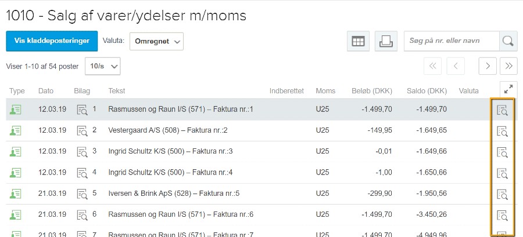Click customer type icon on first row
This screenshot has height=237, width=523.
15,110
